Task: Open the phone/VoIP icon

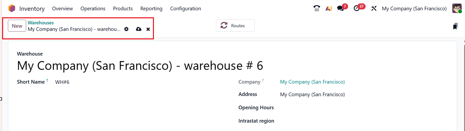Action: [x=317, y=9]
